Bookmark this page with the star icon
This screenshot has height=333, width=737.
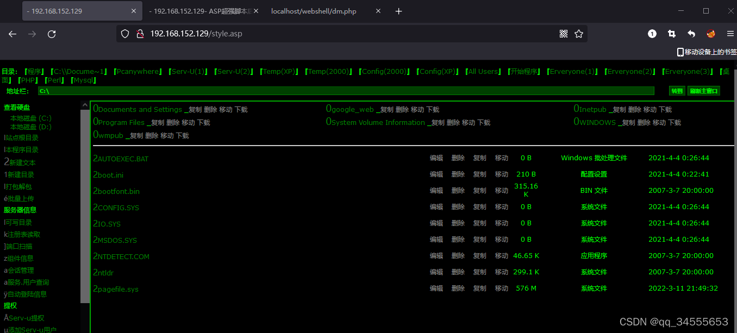click(579, 34)
